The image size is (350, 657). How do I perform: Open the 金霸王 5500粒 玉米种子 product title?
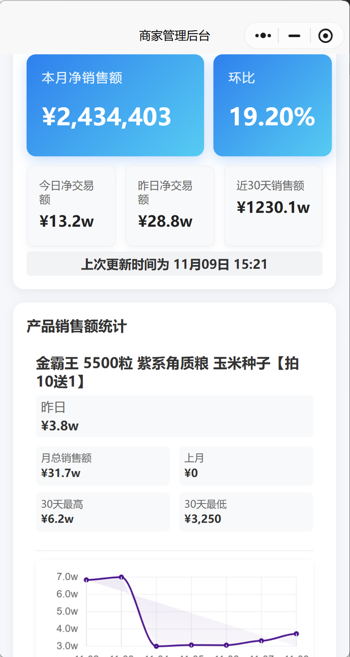point(168,372)
